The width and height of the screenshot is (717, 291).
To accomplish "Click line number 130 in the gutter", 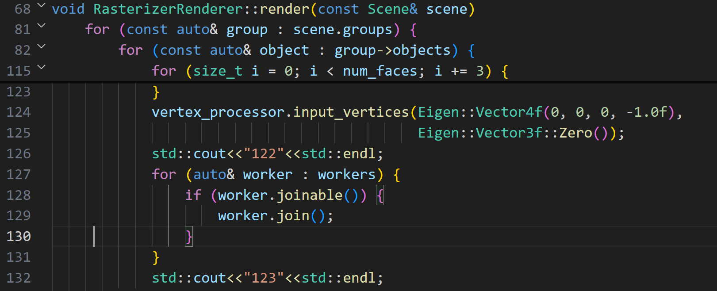I will pyautogui.click(x=19, y=236).
